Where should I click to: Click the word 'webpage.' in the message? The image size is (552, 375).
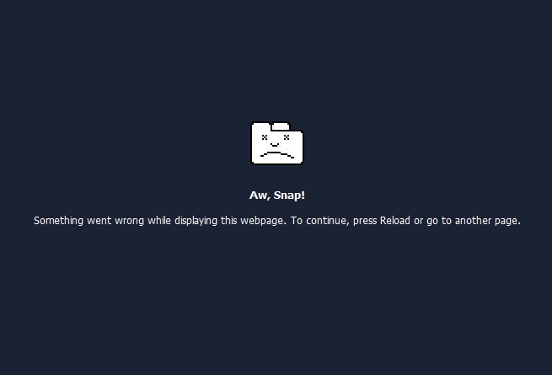tap(263, 221)
